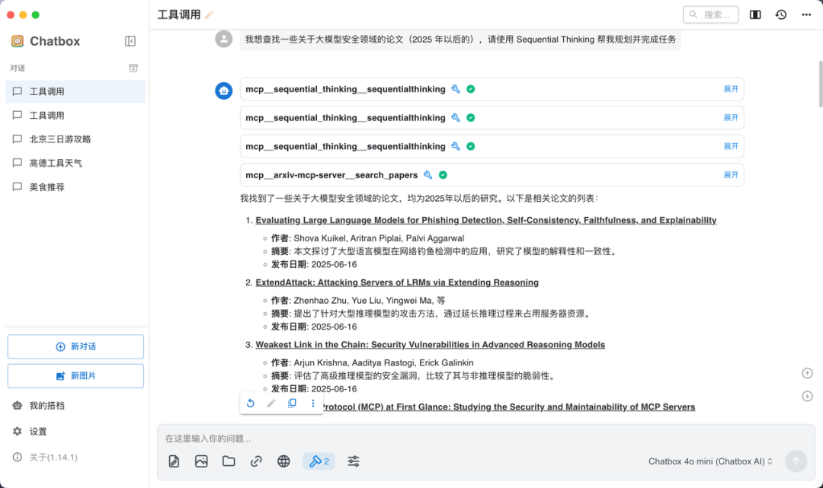The width and height of the screenshot is (823, 488).
Task: Open the 设置 settings entry
Action: [37, 431]
